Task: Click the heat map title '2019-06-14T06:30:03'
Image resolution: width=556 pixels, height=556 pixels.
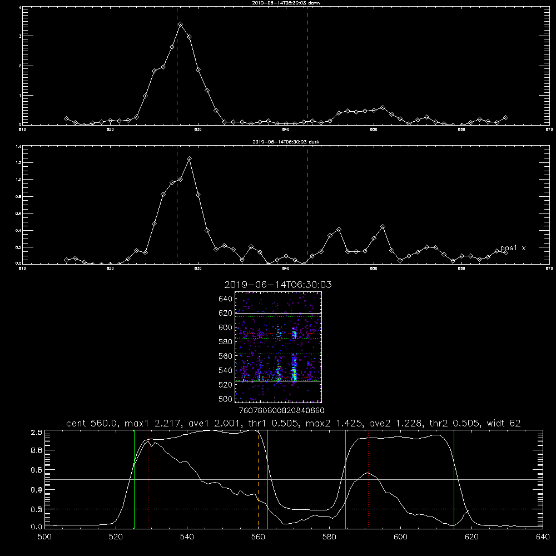Action: [x=278, y=285]
